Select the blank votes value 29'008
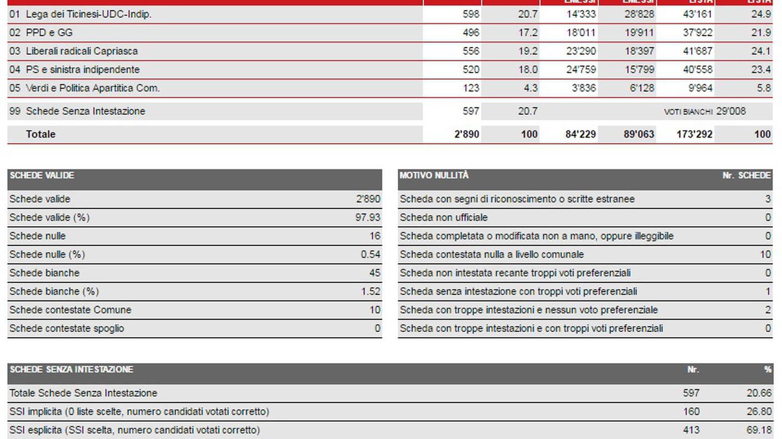The image size is (782, 439). pos(731,111)
